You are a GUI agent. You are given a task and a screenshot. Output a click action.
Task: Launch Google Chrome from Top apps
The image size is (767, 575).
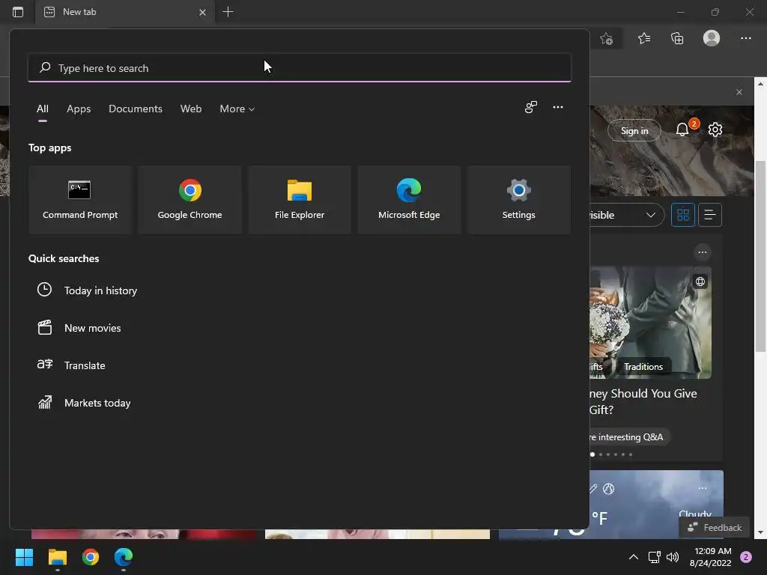190,200
